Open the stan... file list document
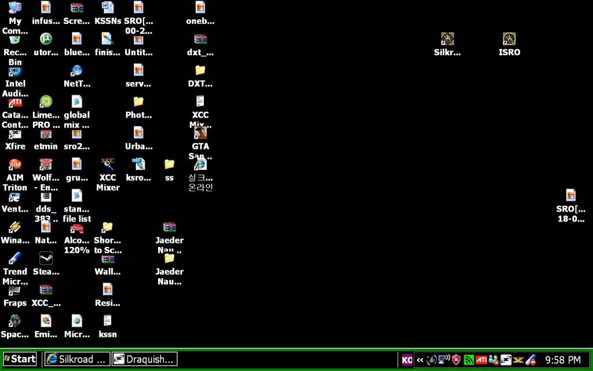The image size is (593, 371). pyautogui.click(x=77, y=196)
